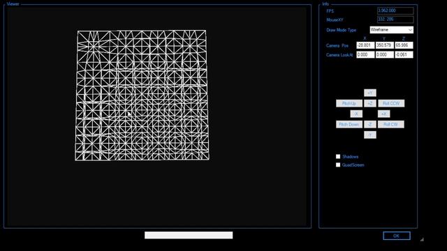Image resolution: width=447 pixels, height=251 pixels.
Task: Click the Roll CW button
Action: pyautogui.click(x=391, y=124)
